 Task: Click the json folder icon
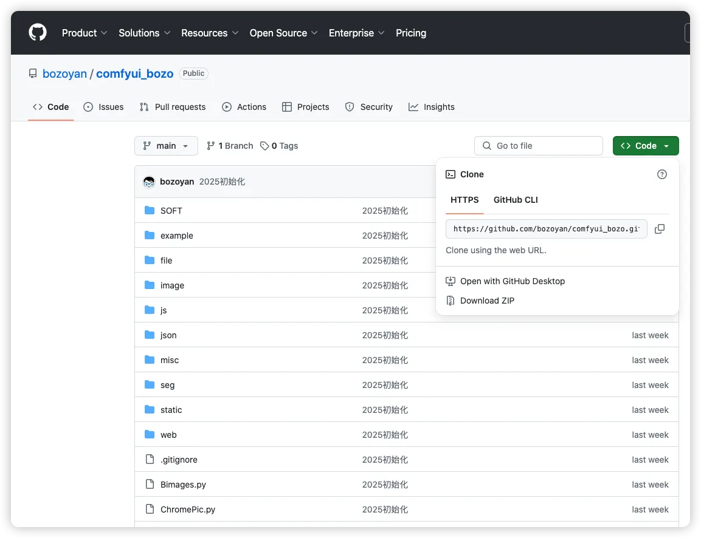click(150, 335)
